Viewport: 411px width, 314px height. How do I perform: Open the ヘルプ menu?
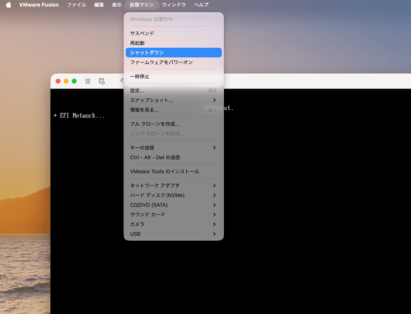pyautogui.click(x=201, y=5)
